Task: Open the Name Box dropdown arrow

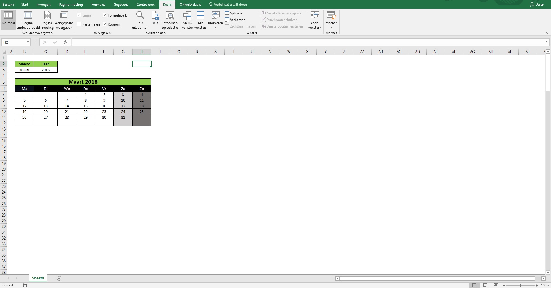Action: (28, 42)
